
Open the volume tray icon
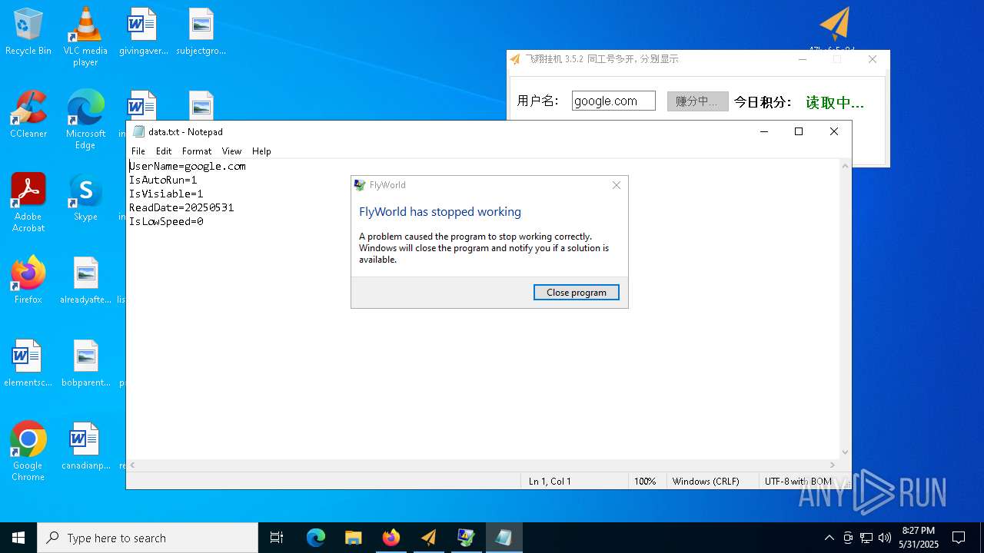coord(885,538)
